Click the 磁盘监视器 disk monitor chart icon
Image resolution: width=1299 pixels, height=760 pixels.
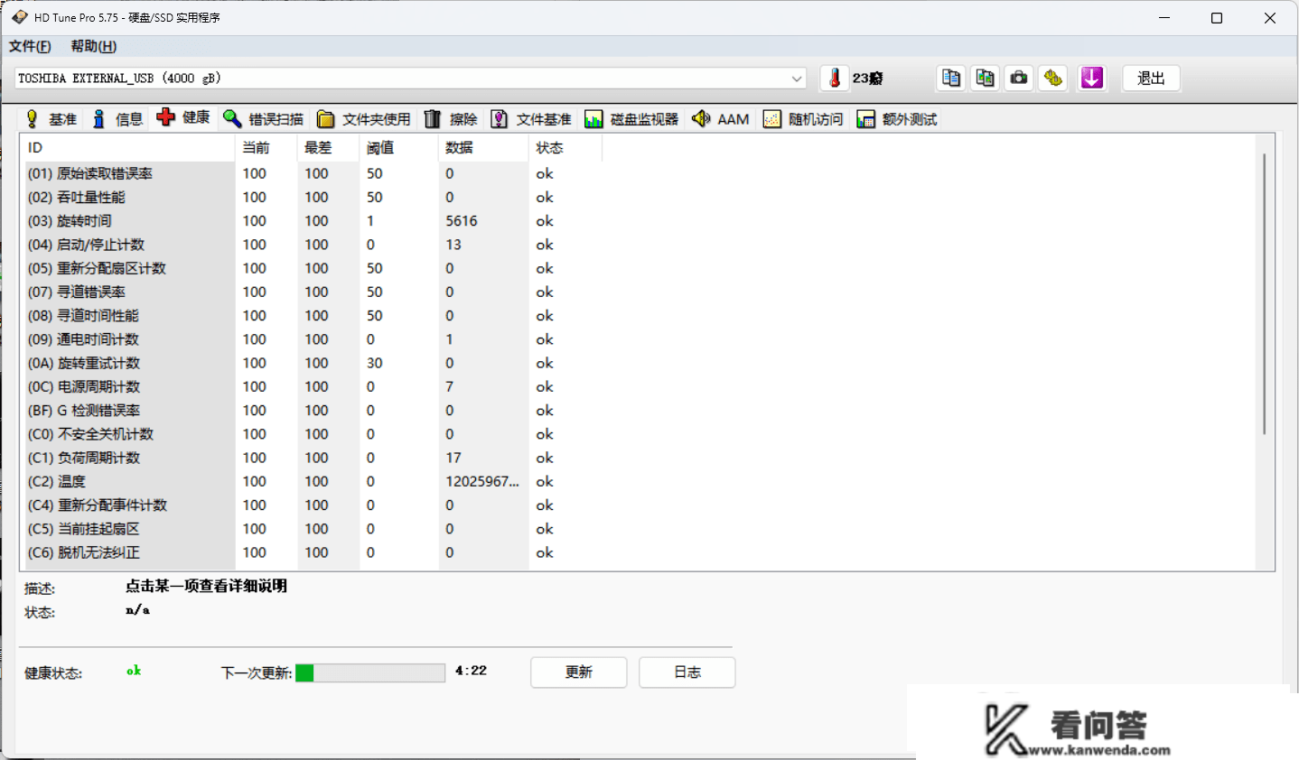click(593, 119)
